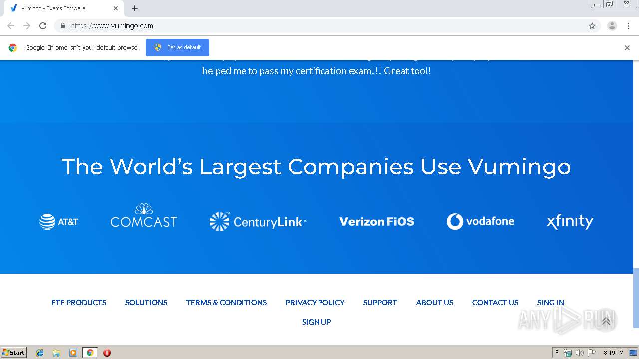Click the Action Center flag tray icon
The height and width of the screenshot is (359, 639).
(x=592, y=353)
